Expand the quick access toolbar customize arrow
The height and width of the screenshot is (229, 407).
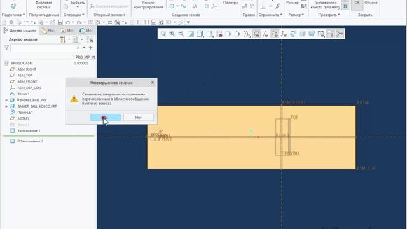(188, 22)
